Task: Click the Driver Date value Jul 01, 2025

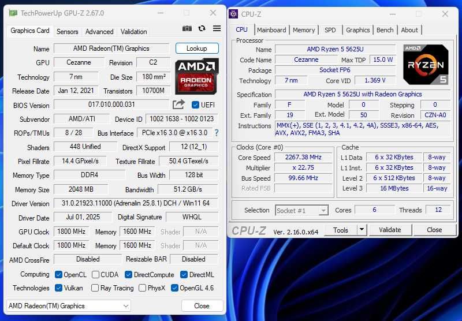Action: pyautogui.click(x=83, y=217)
